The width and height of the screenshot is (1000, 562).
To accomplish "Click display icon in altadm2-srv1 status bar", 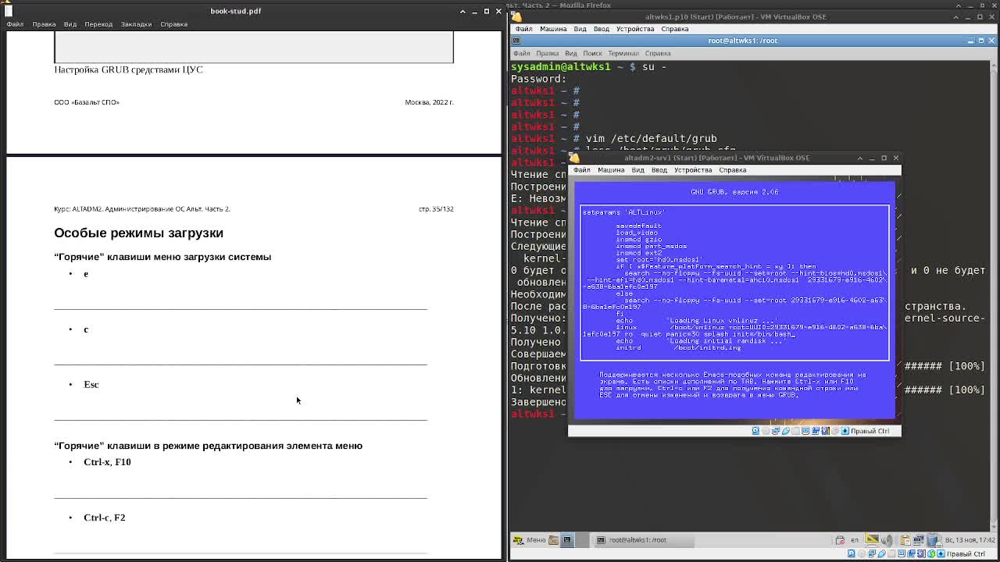I will tap(805, 431).
